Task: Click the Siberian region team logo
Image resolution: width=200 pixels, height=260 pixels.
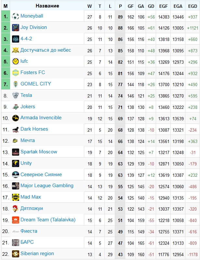Action: [16, 254]
